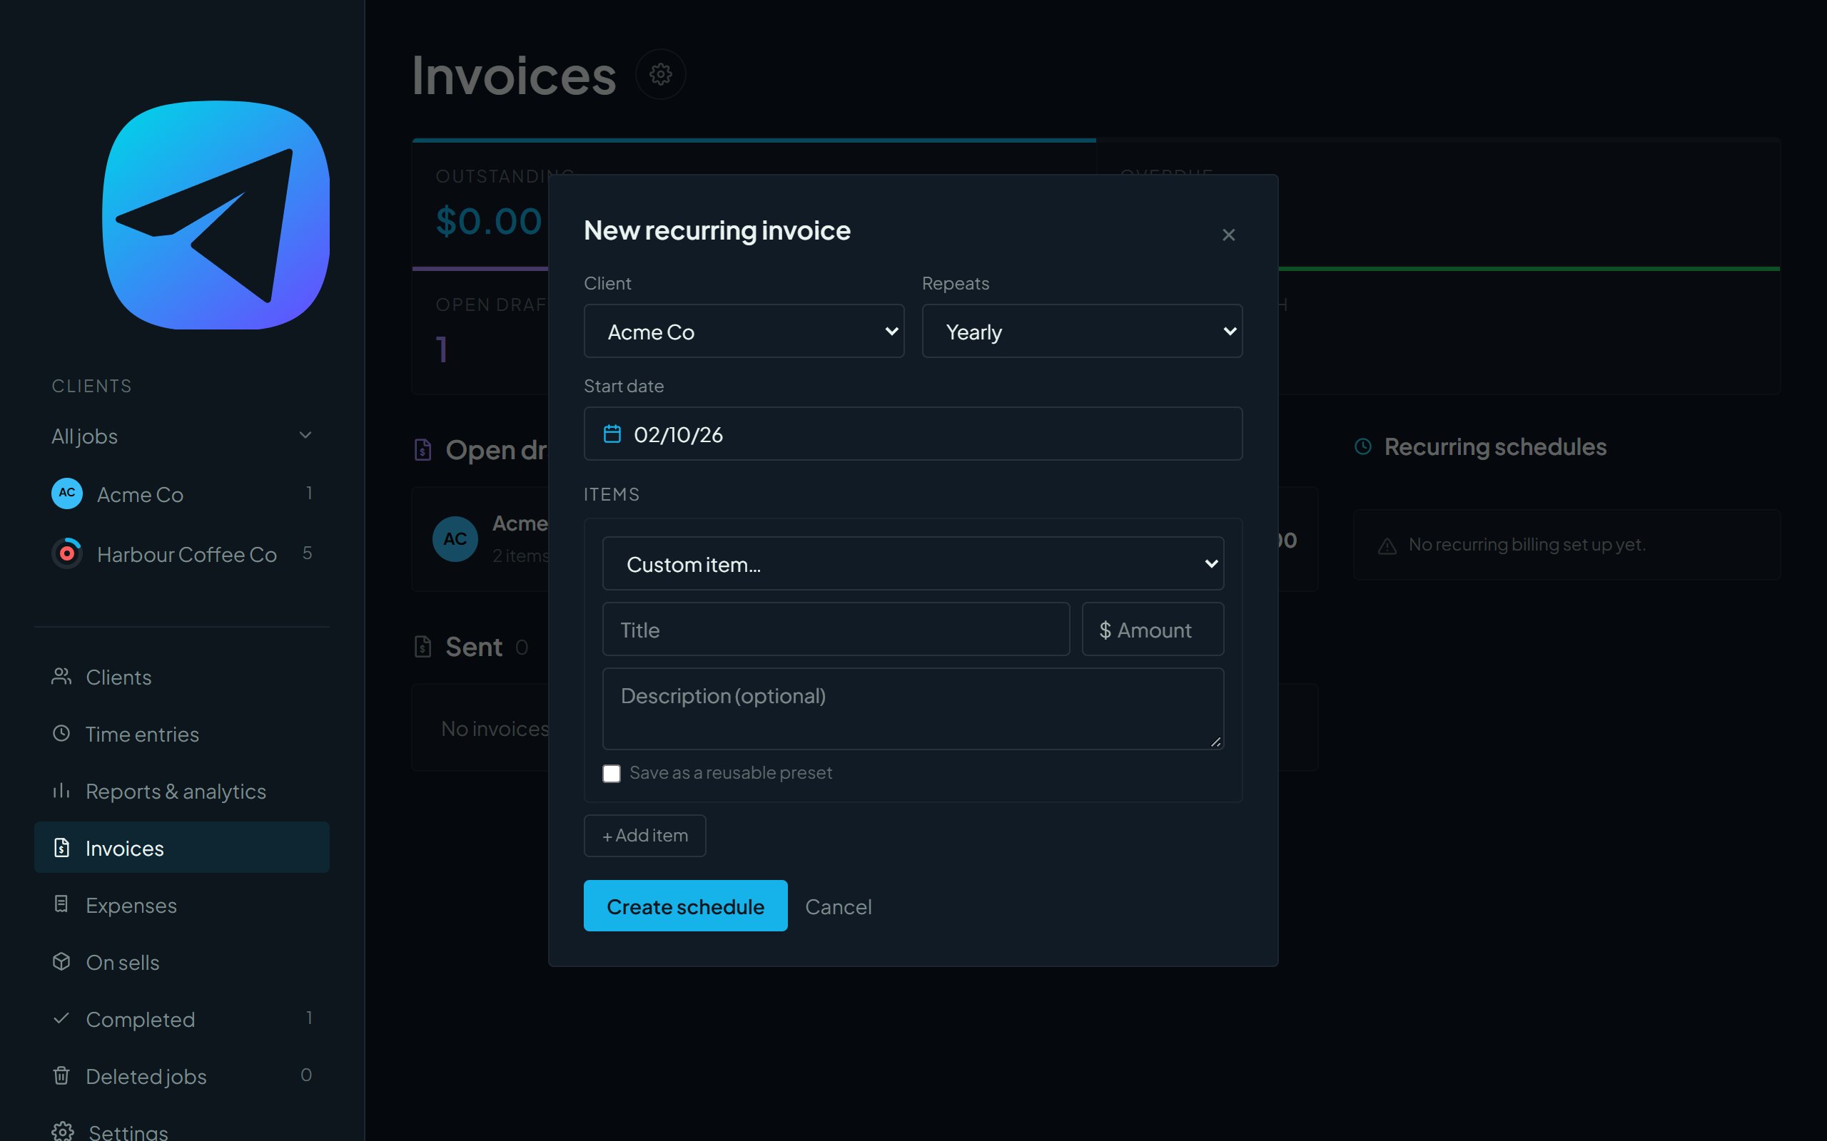Click the Completed count 1
This screenshot has width=1827, height=1141.
tap(309, 1018)
